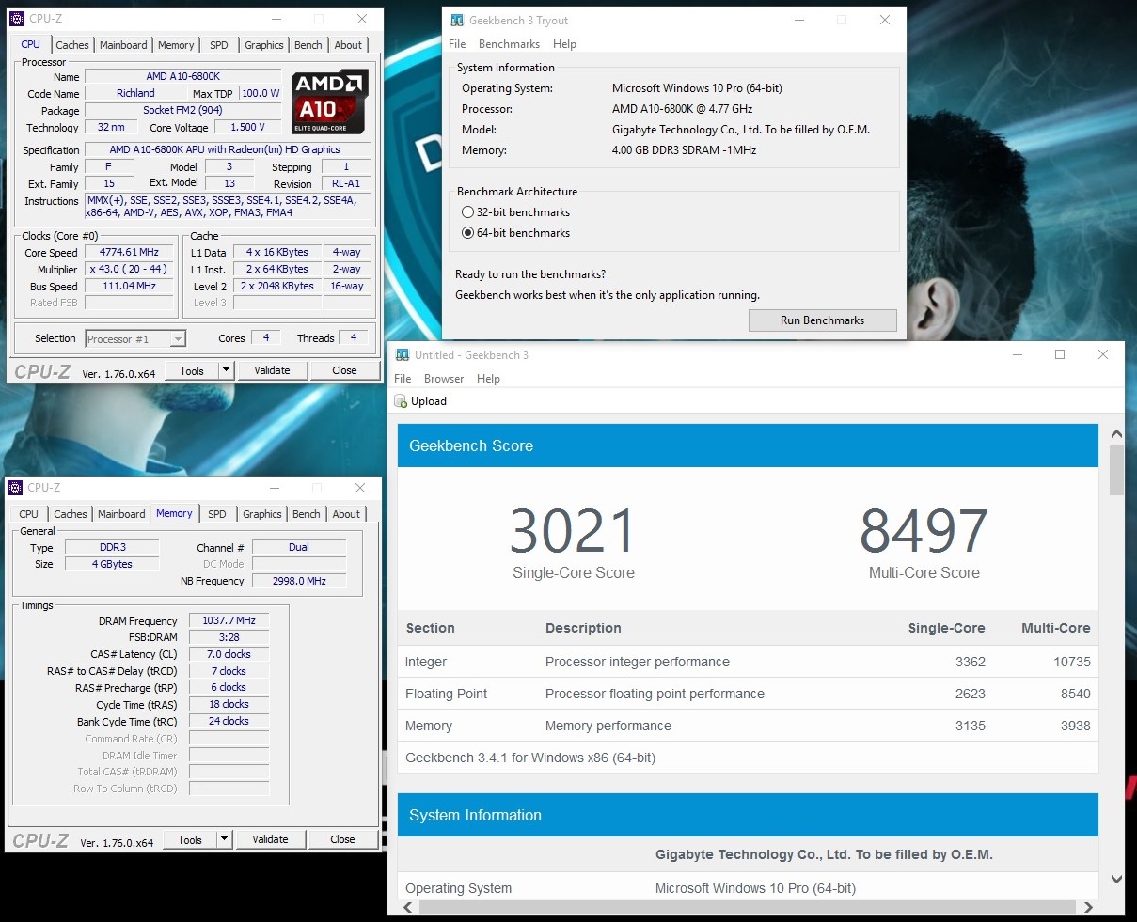Image resolution: width=1137 pixels, height=922 pixels.
Task: Click Tools button in top CPU-Z window
Action: pos(192,370)
